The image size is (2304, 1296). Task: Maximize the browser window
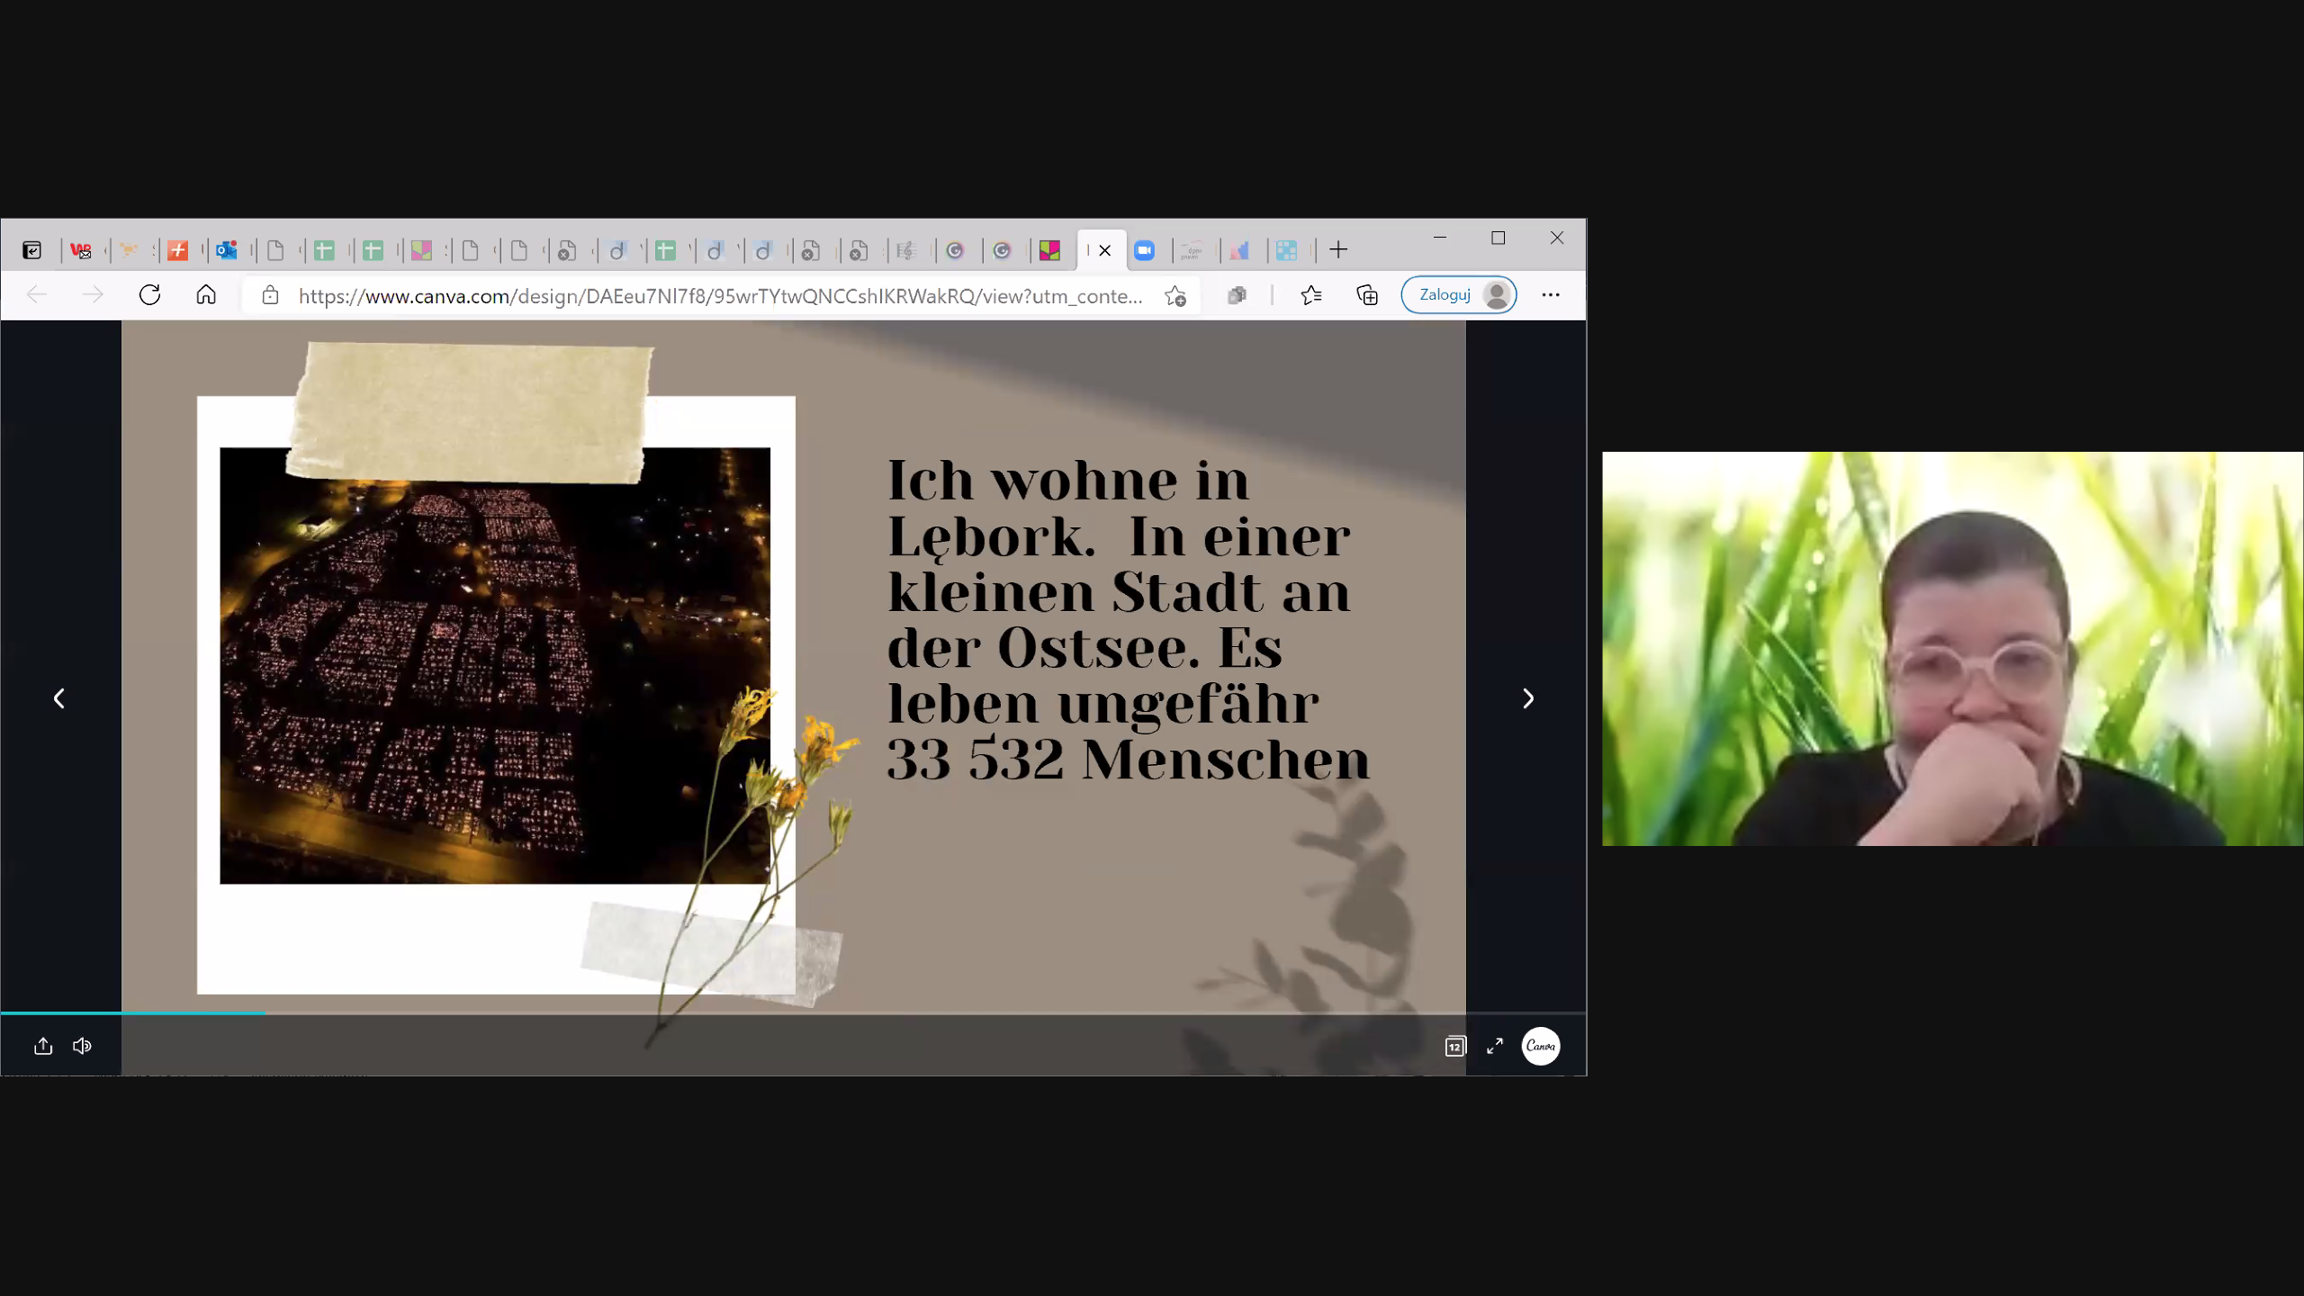pyautogui.click(x=1498, y=238)
